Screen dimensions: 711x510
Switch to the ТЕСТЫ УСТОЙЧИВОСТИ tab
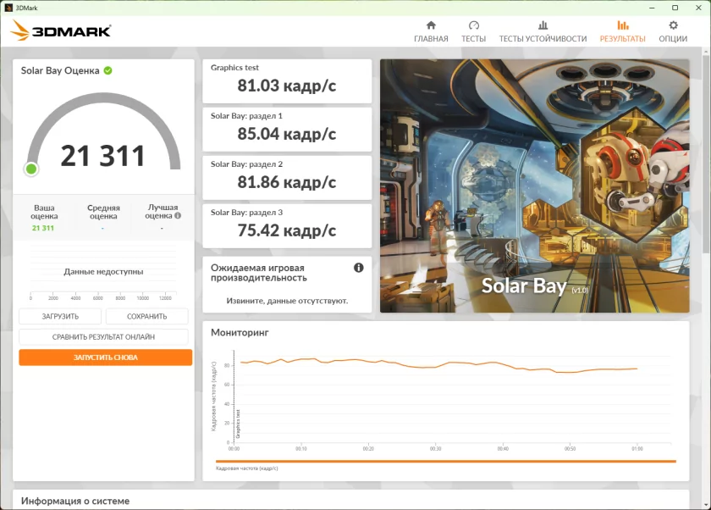[x=543, y=38]
